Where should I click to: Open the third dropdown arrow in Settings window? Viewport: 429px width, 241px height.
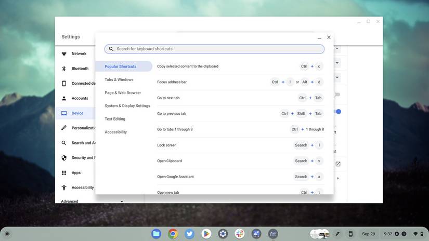[337, 77]
